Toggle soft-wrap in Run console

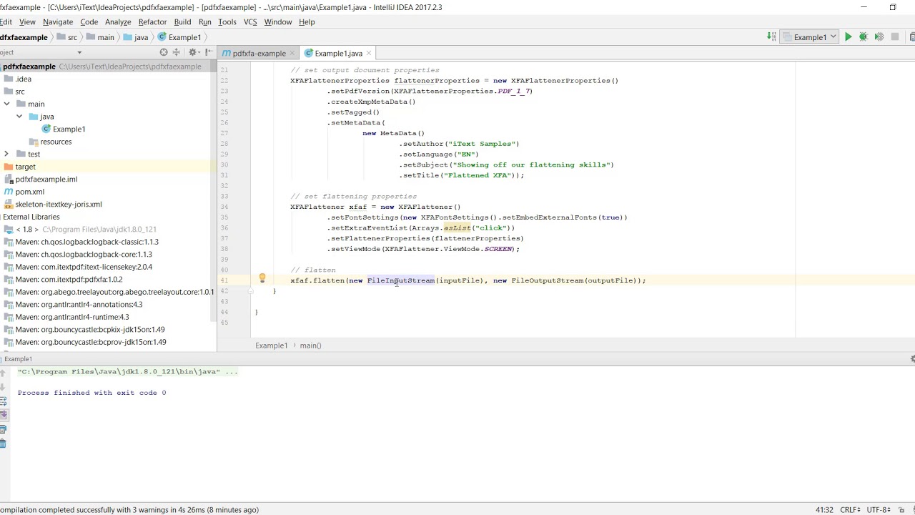tap(3, 401)
